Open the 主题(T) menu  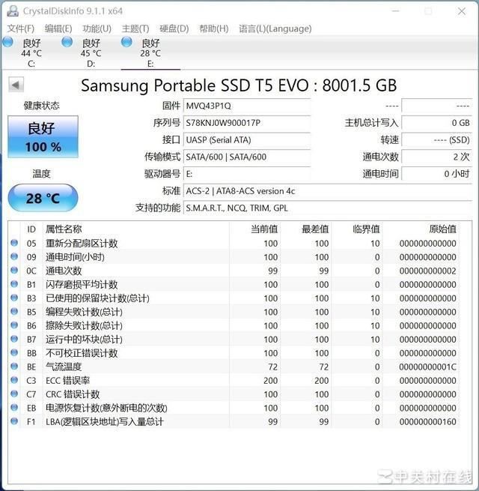[135, 28]
